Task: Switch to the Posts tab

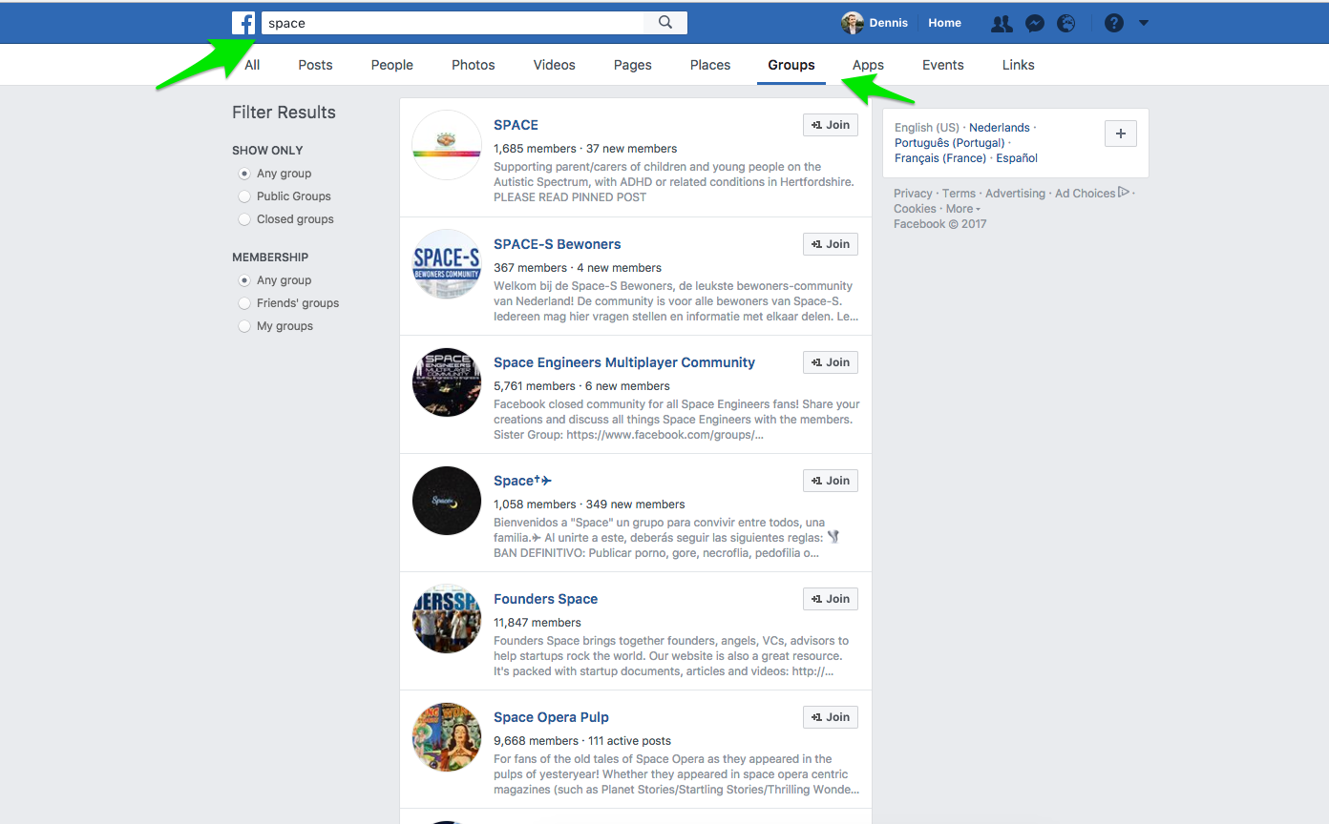Action: pos(315,65)
